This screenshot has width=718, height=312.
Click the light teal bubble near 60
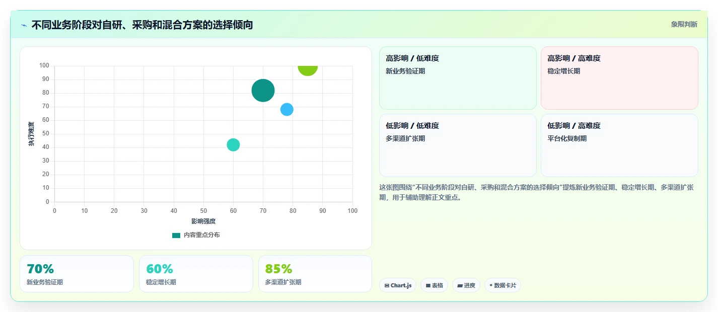pyautogui.click(x=233, y=144)
